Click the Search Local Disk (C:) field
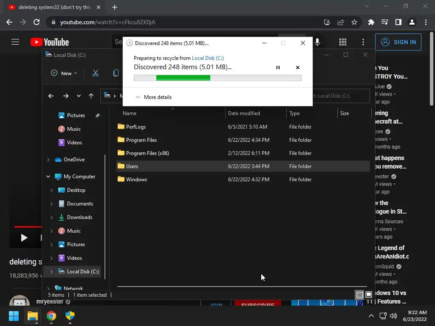The height and width of the screenshot is (326, 435). 341,96
